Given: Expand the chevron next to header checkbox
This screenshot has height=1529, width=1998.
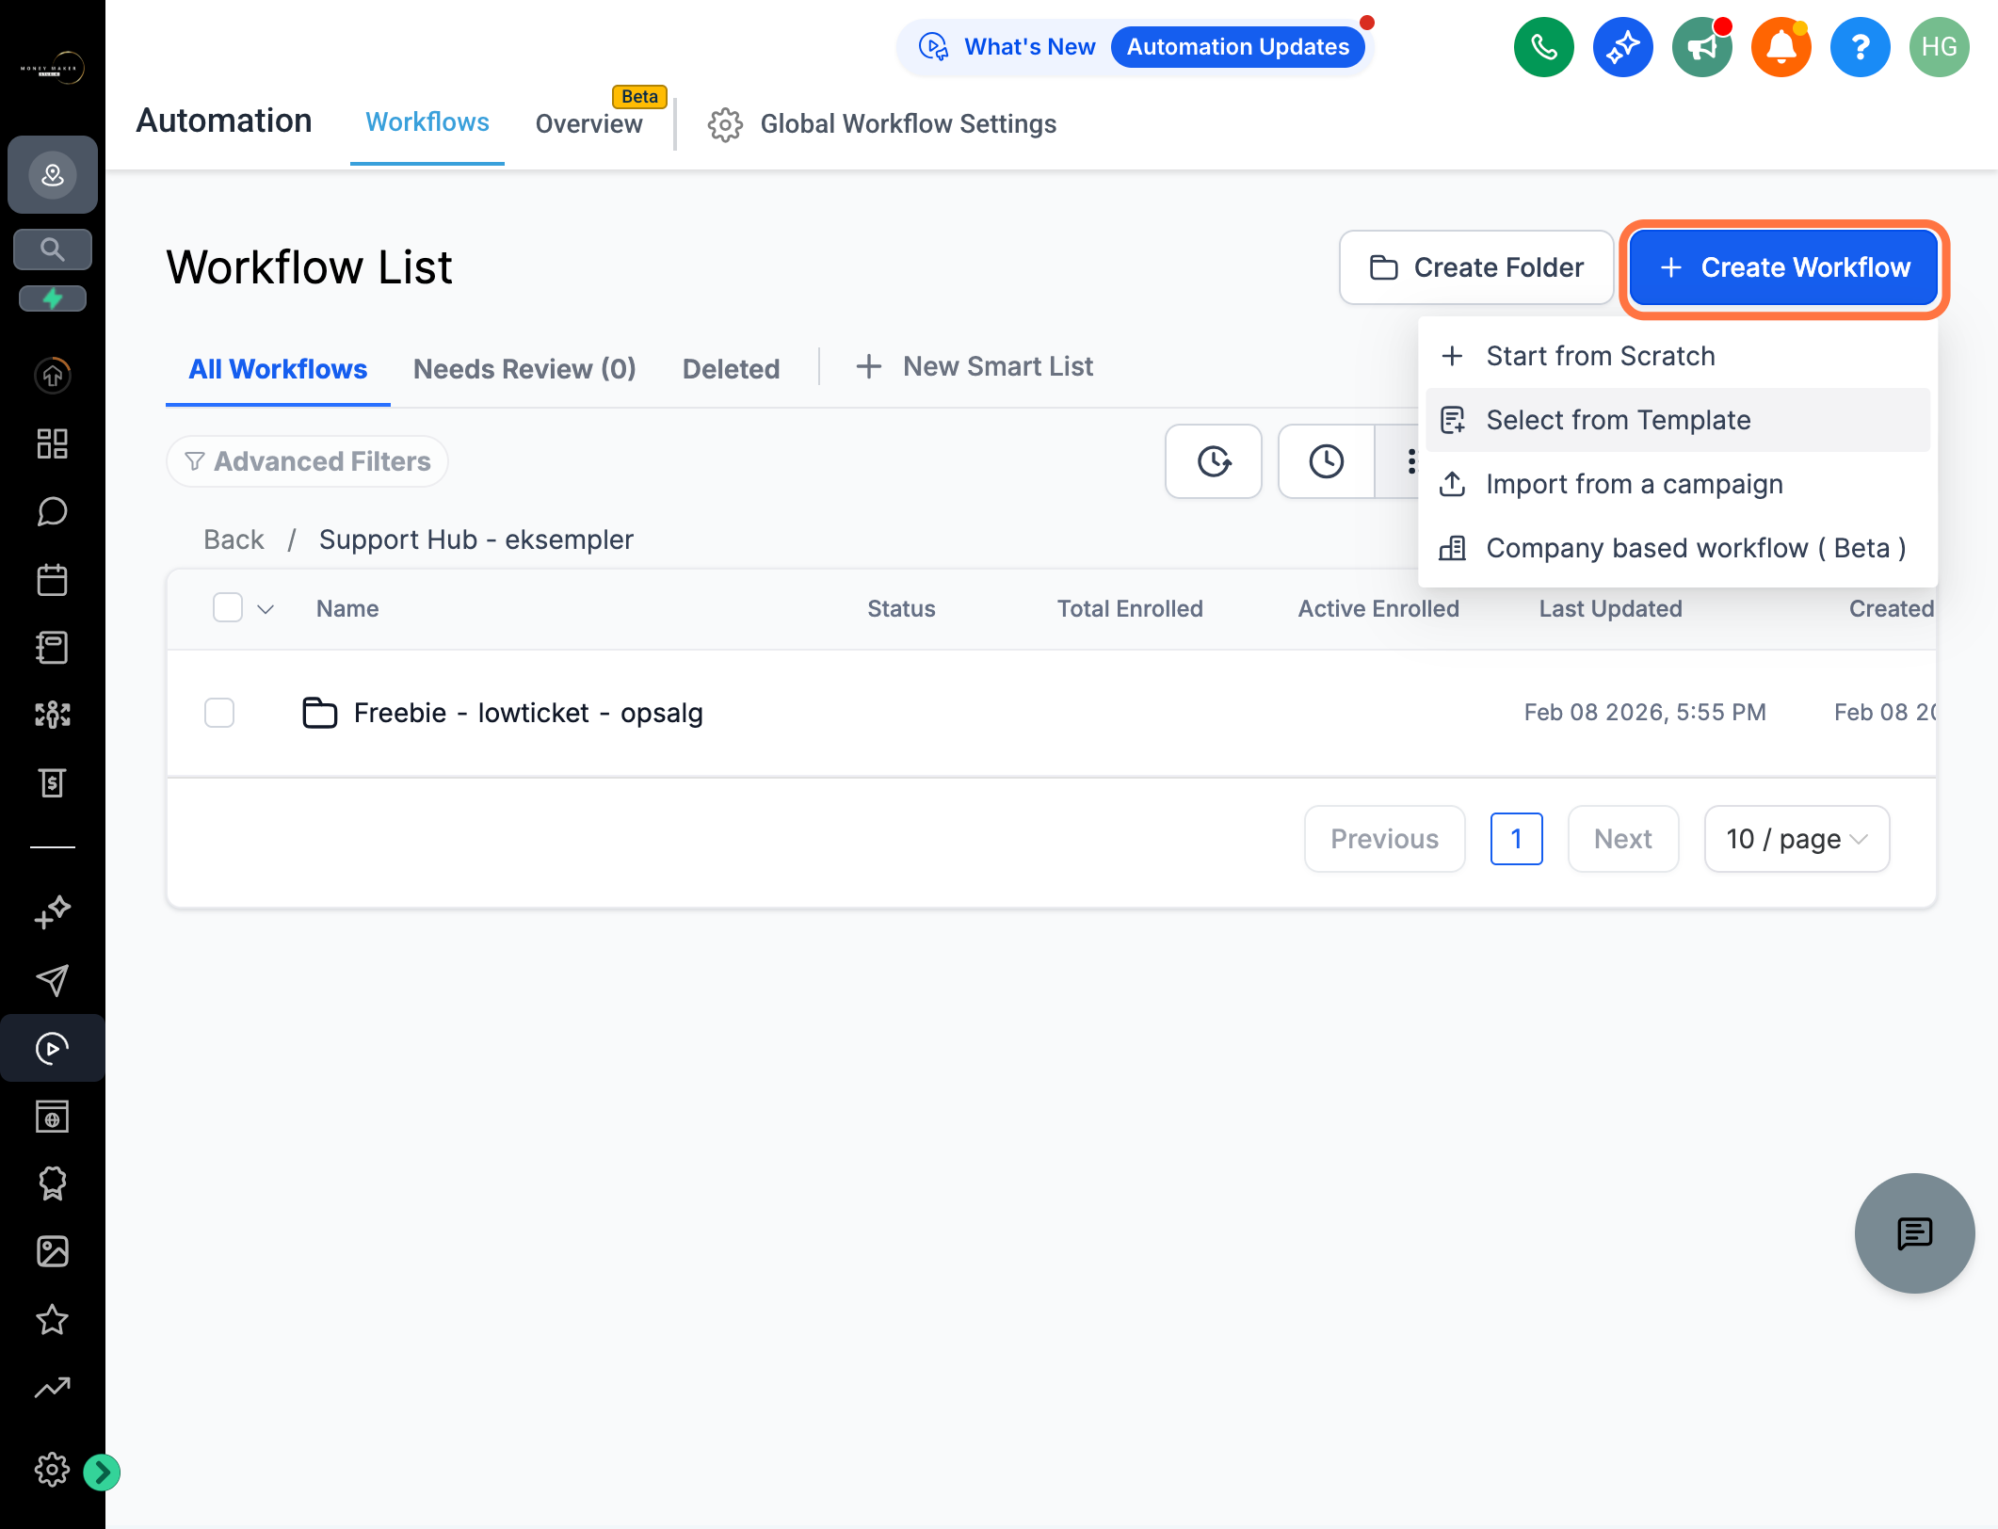Looking at the screenshot, I should click(266, 609).
